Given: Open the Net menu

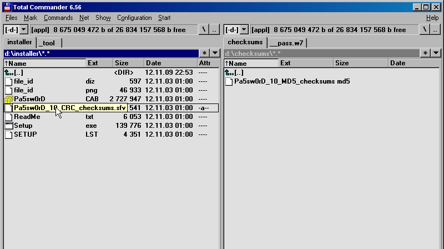Looking at the screenshot, I should point(84,18).
